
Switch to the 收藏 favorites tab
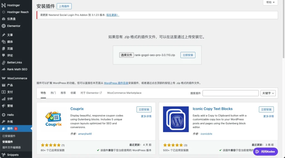pos(73,93)
